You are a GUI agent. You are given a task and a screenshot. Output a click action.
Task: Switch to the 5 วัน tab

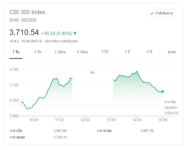point(38,52)
